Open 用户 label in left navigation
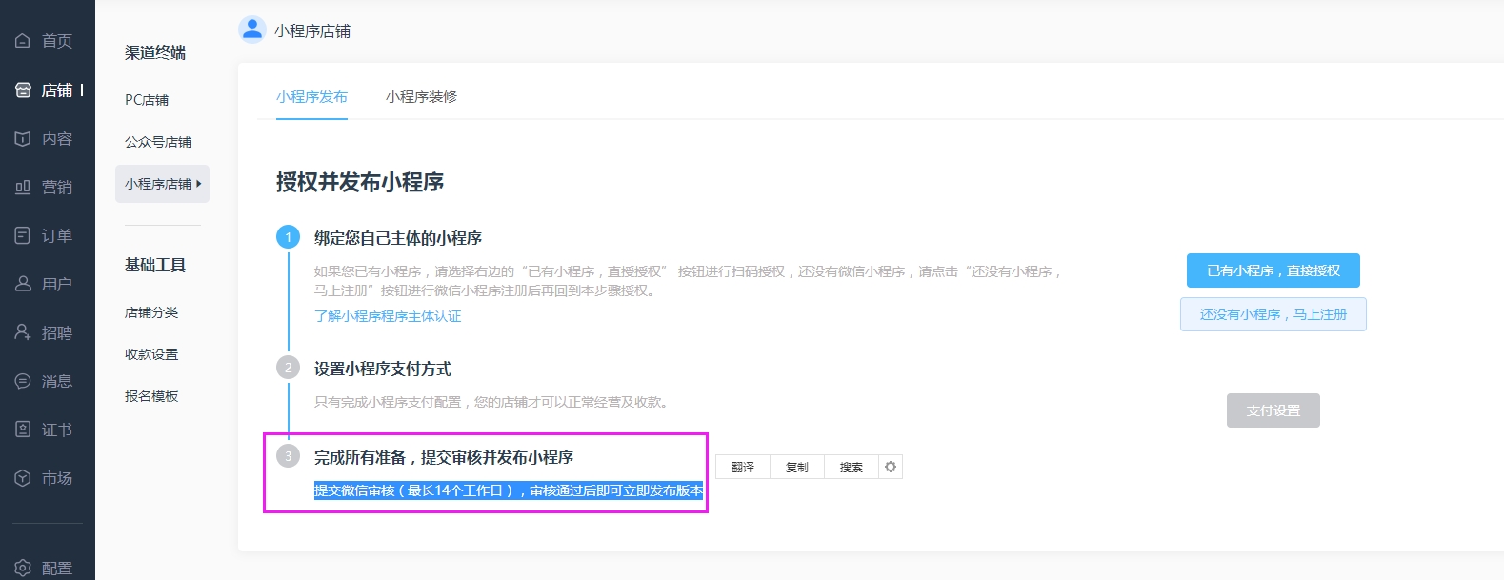Viewport: 1504px width, 580px height. tap(57, 284)
